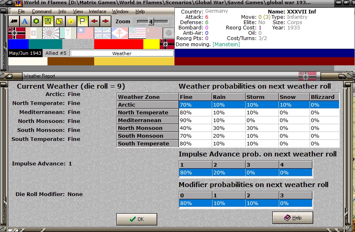Click the gray circular icon after the flags
Image resolution: width=355 pixels, height=232 pixels.
point(168,33)
